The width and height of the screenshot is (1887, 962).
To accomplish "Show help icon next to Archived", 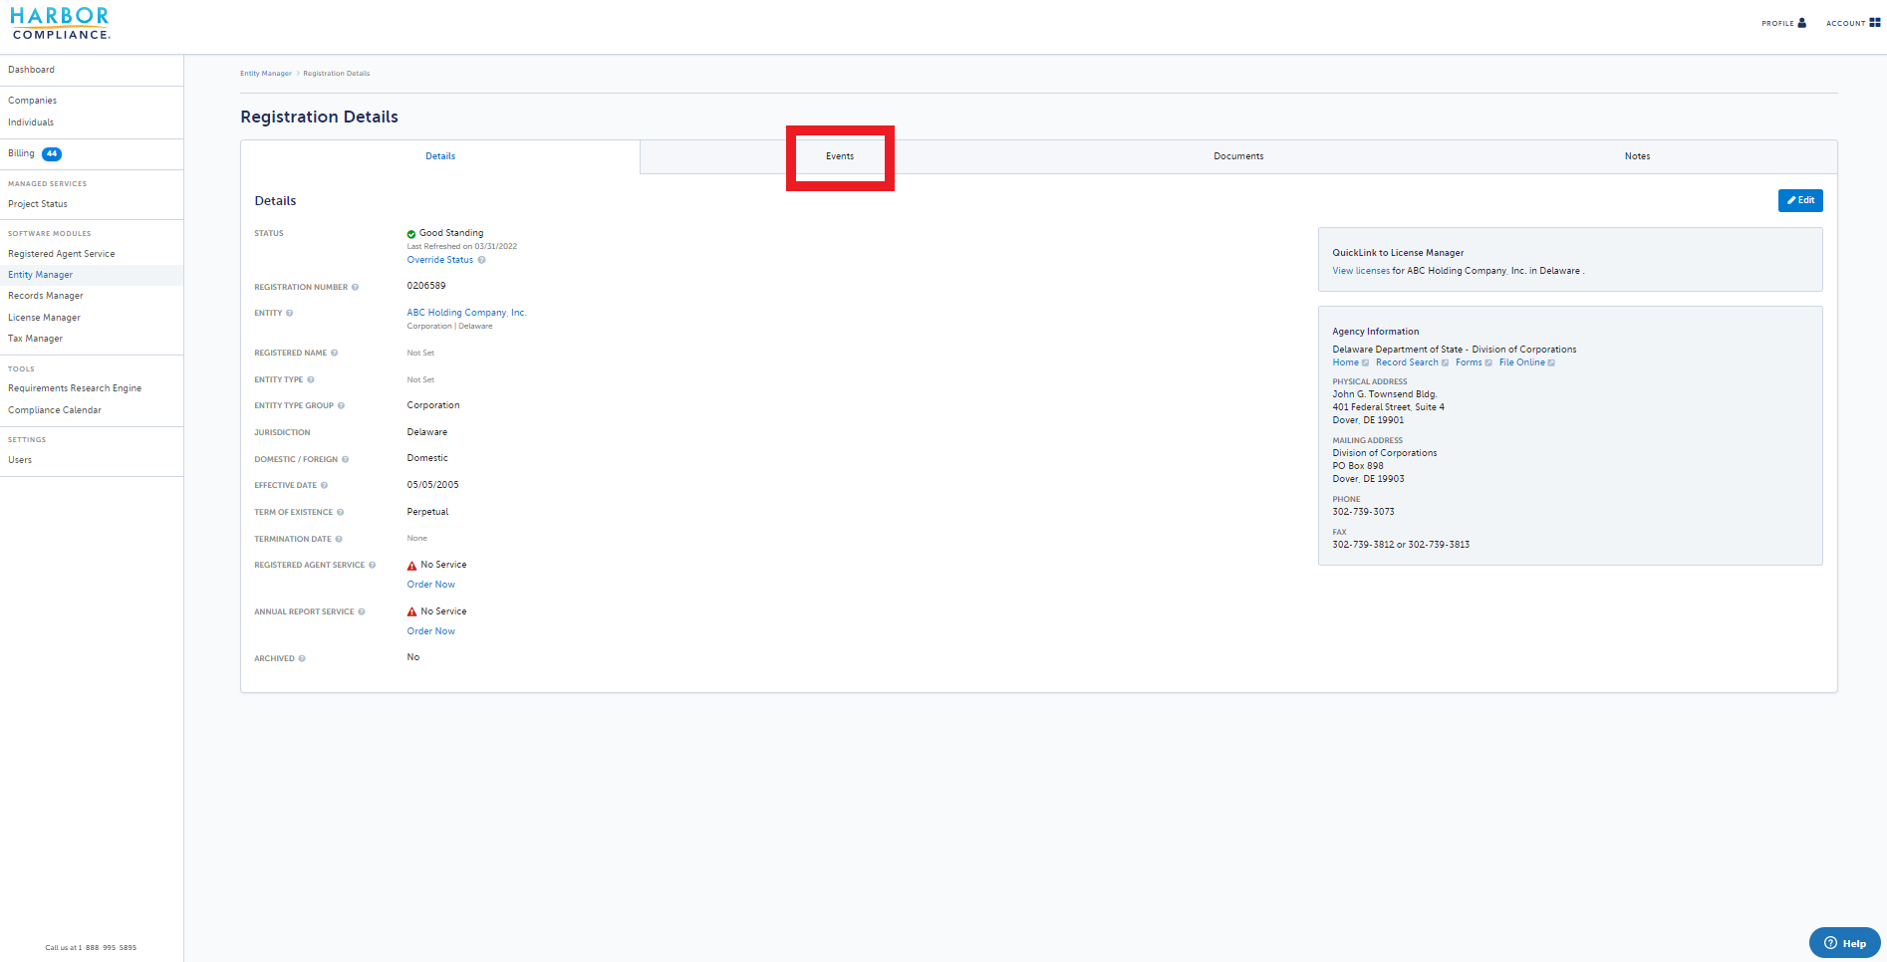I will tap(302, 658).
